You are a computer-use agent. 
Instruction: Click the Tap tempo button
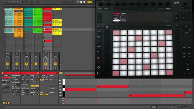click(9, 2)
